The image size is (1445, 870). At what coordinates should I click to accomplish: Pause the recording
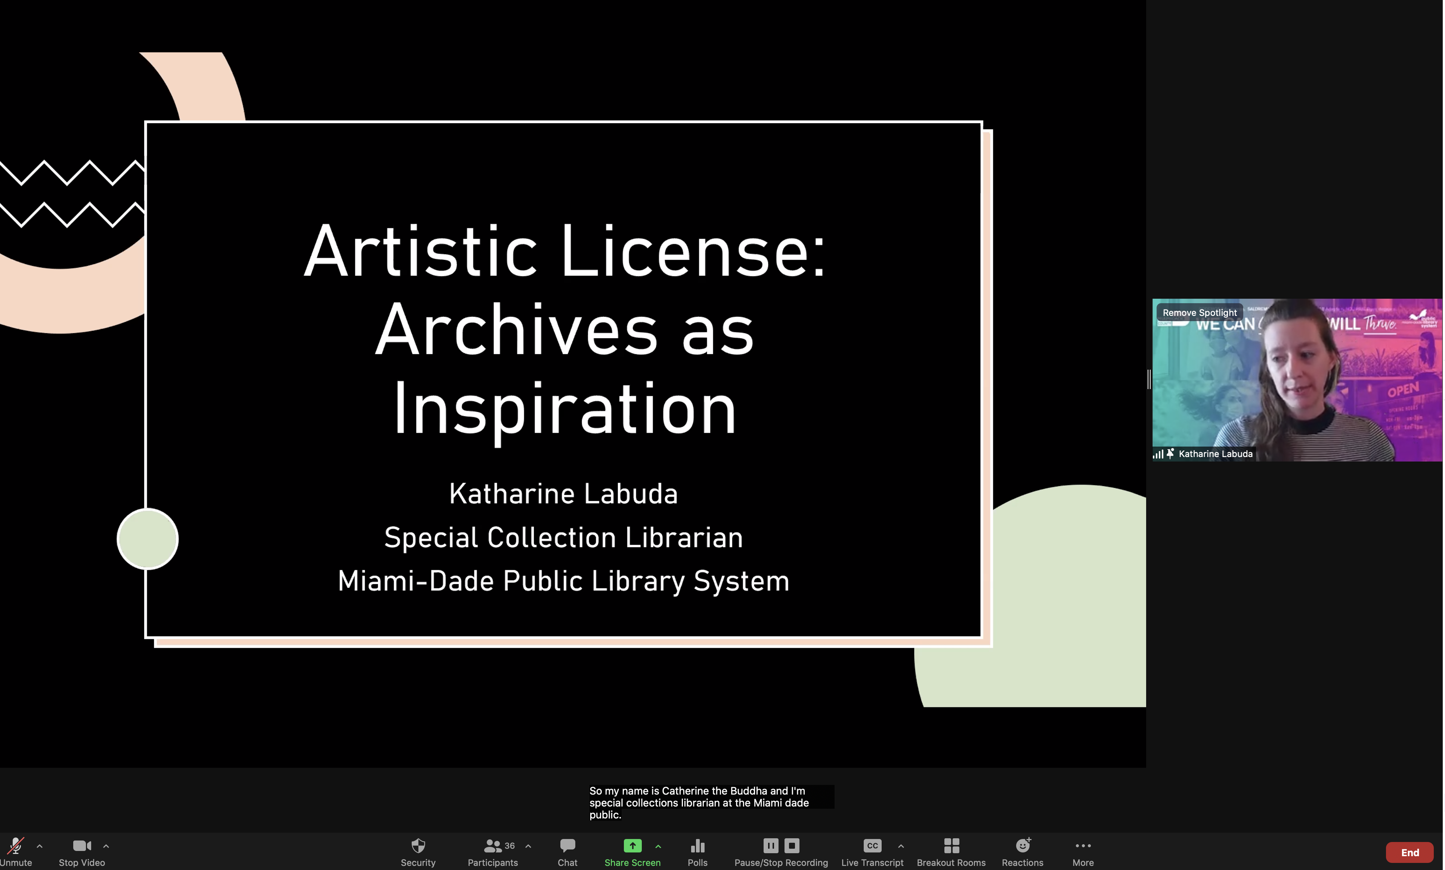pyautogui.click(x=771, y=845)
